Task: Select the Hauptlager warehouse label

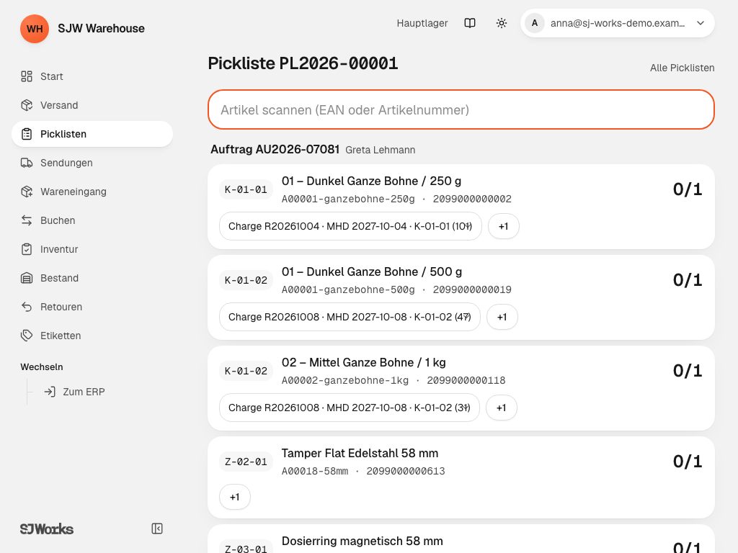Action: (422, 23)
